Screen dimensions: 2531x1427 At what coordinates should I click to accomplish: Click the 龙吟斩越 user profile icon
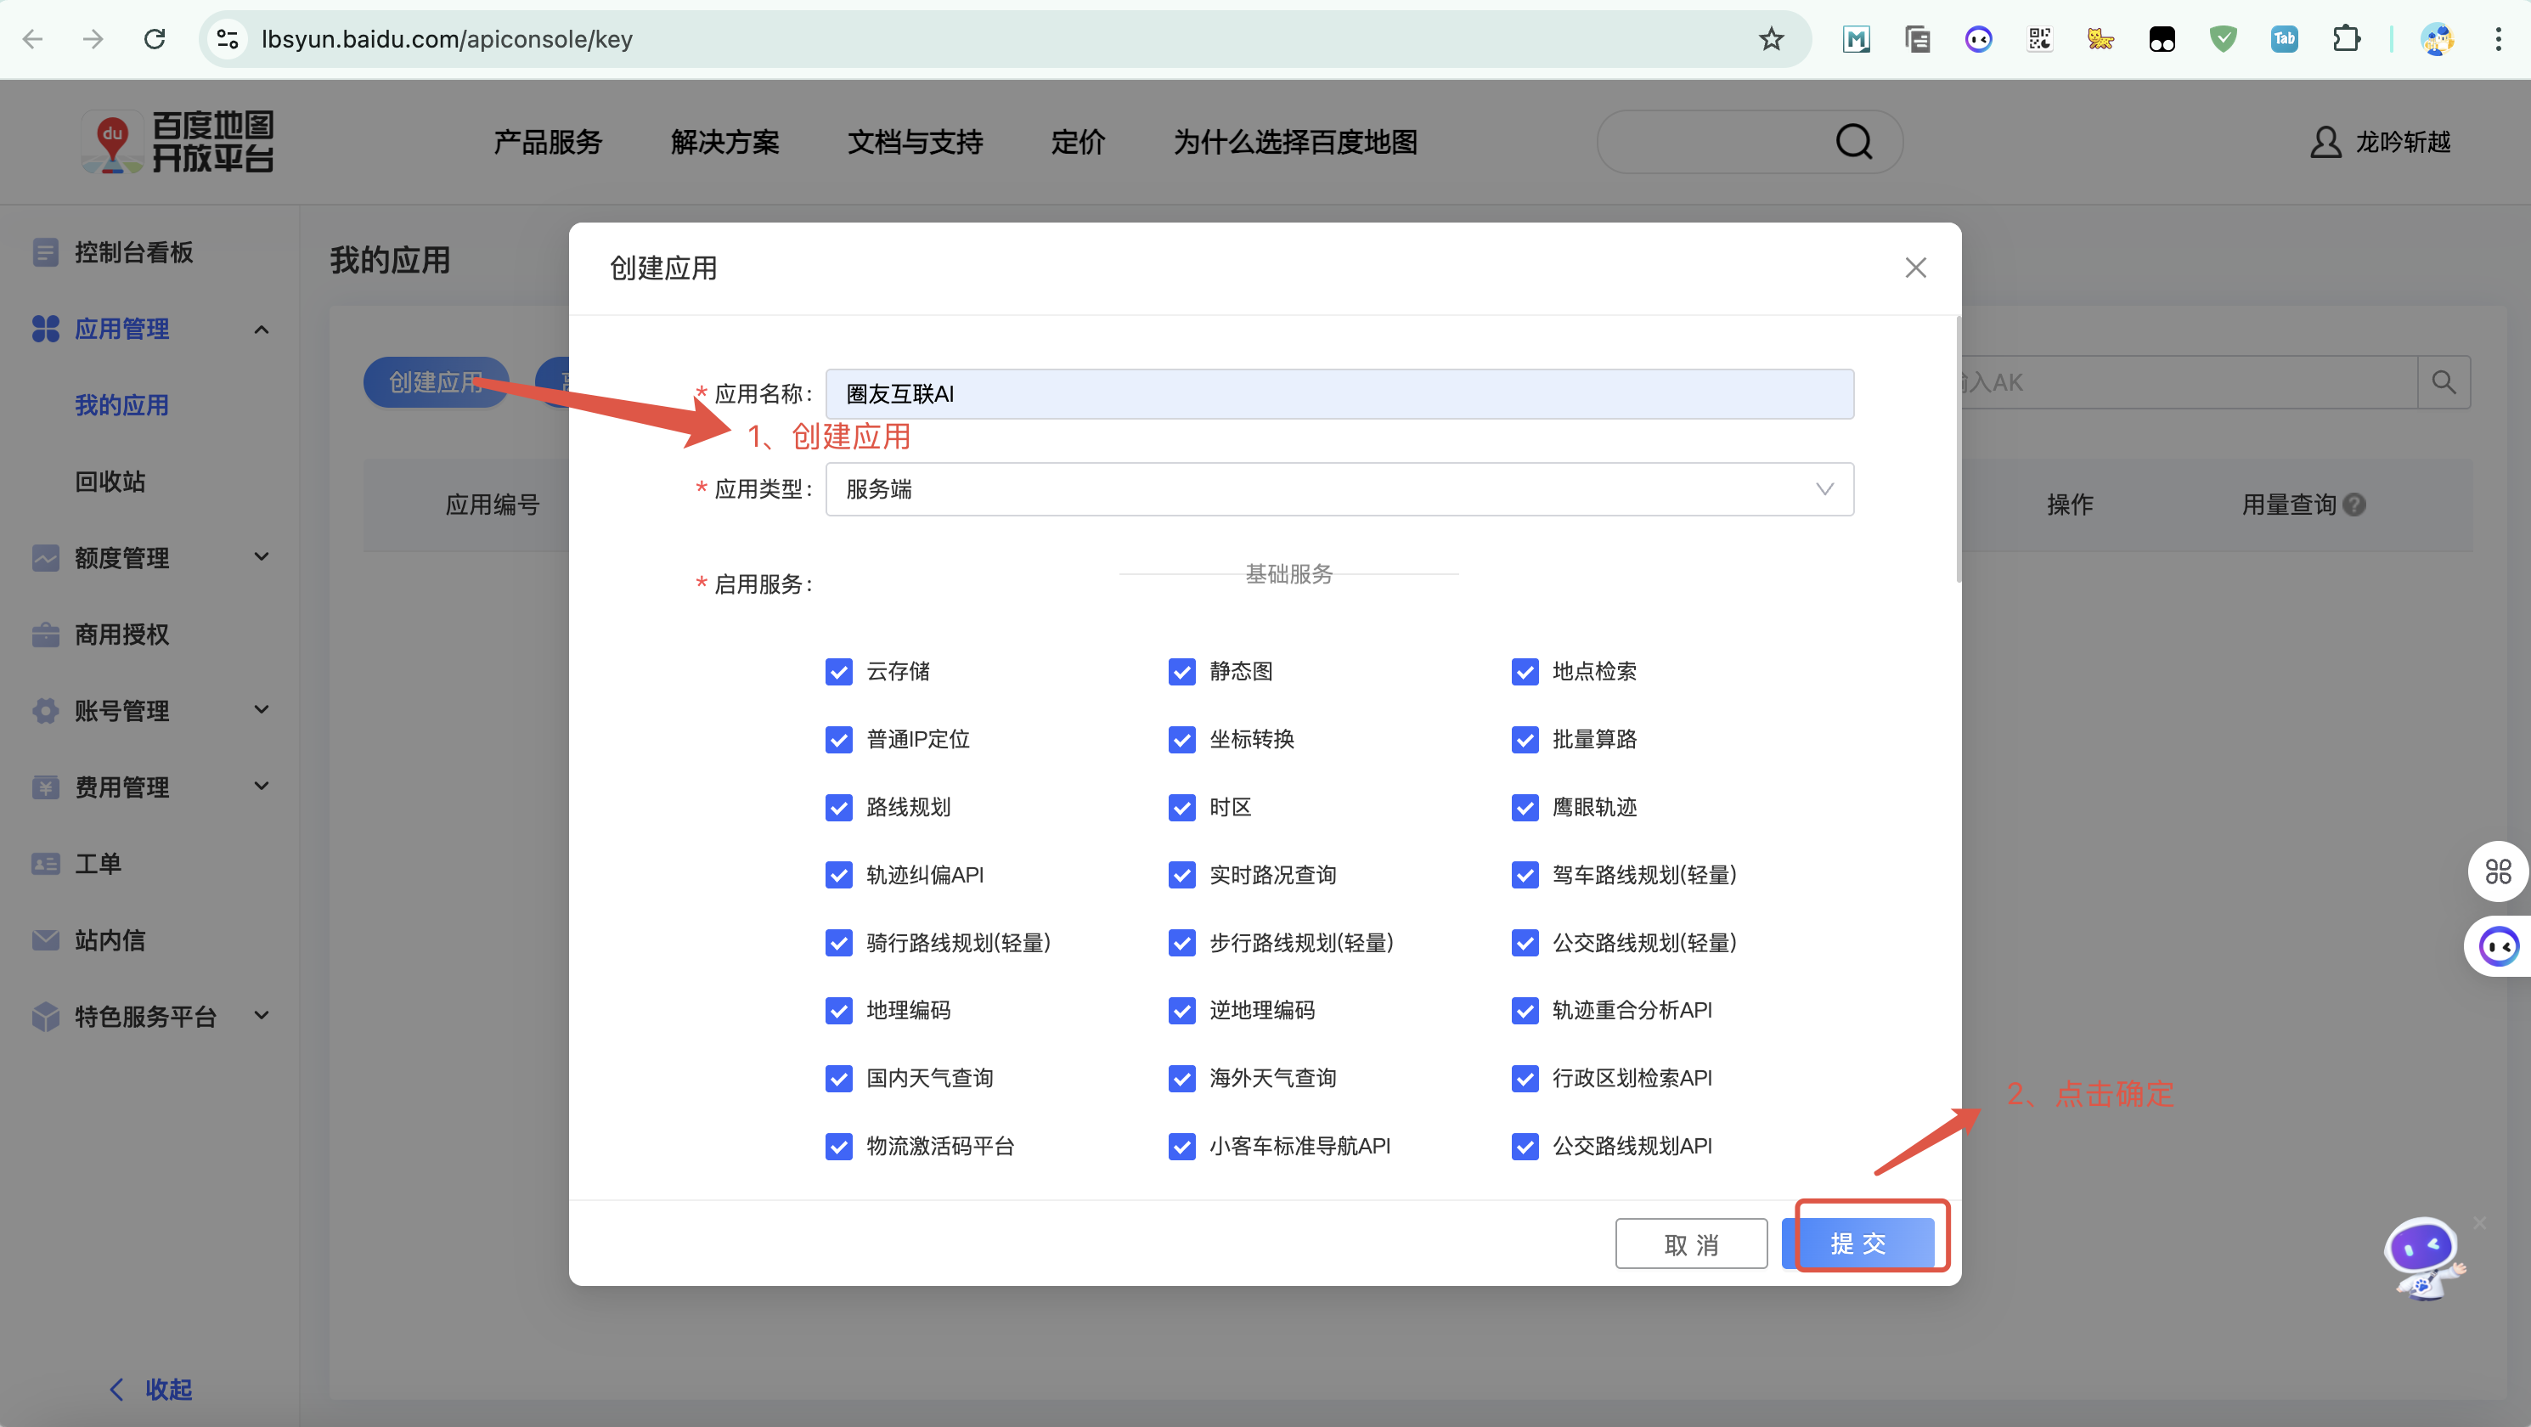tap(2325, 143)
